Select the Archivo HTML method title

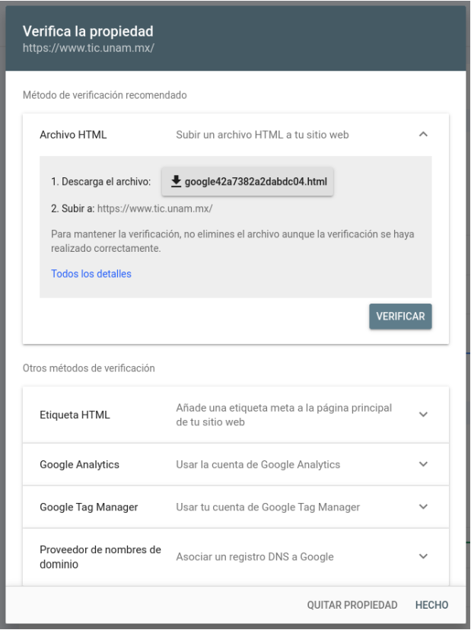click(x=73, y=135)
